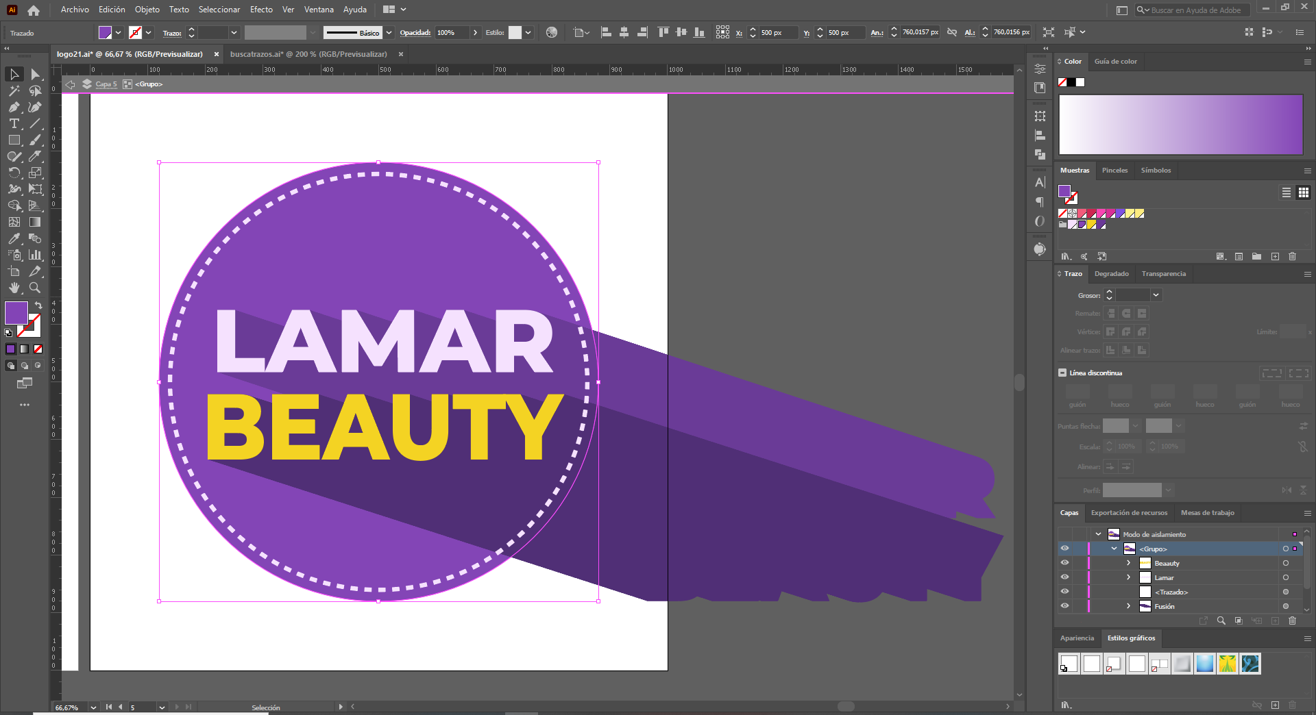Open the Efecto menu
The width and height of the screenshot is (1316, 715).
pos(261,10)
